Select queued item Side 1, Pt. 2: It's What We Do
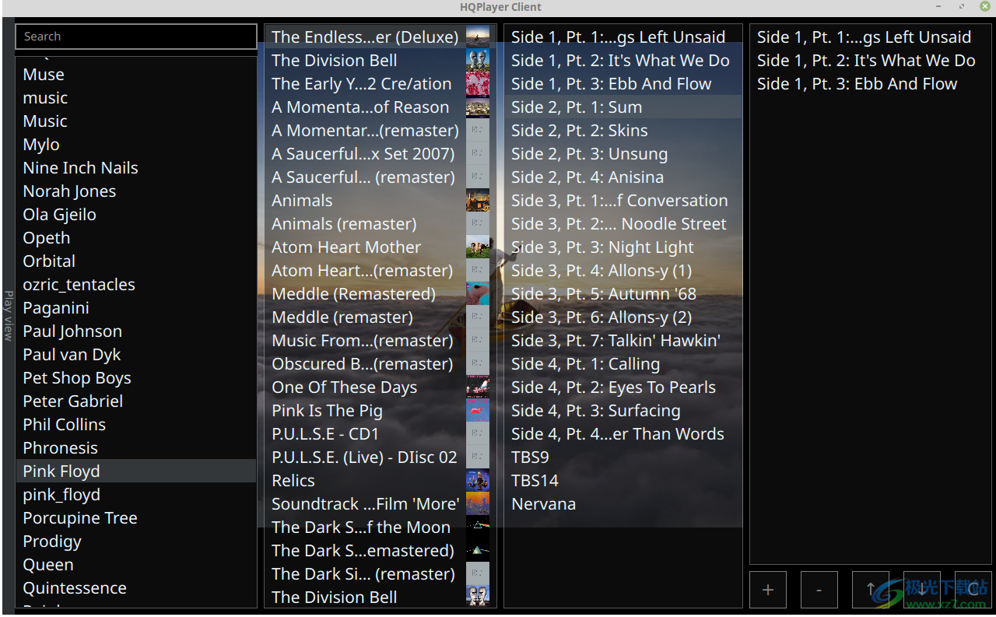996x617 pixels. (x=869, y=61)
